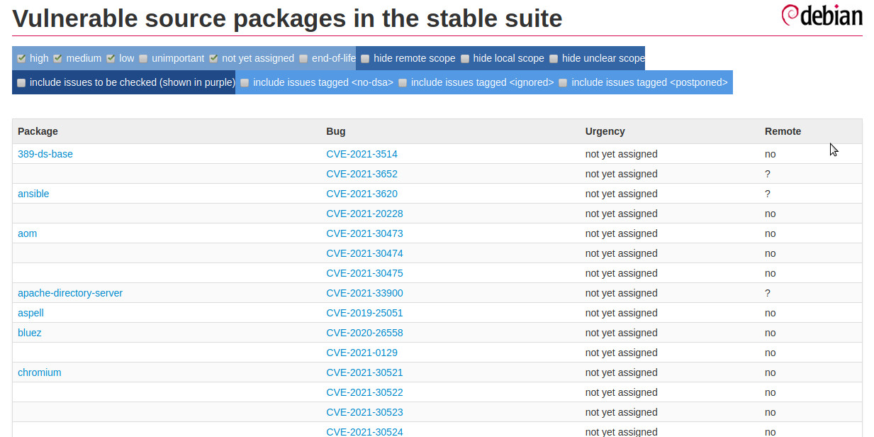This screenshot has width=874, height=437.
Task: Enable include issues tagged <no-dsa>
Action: [244, 82]
